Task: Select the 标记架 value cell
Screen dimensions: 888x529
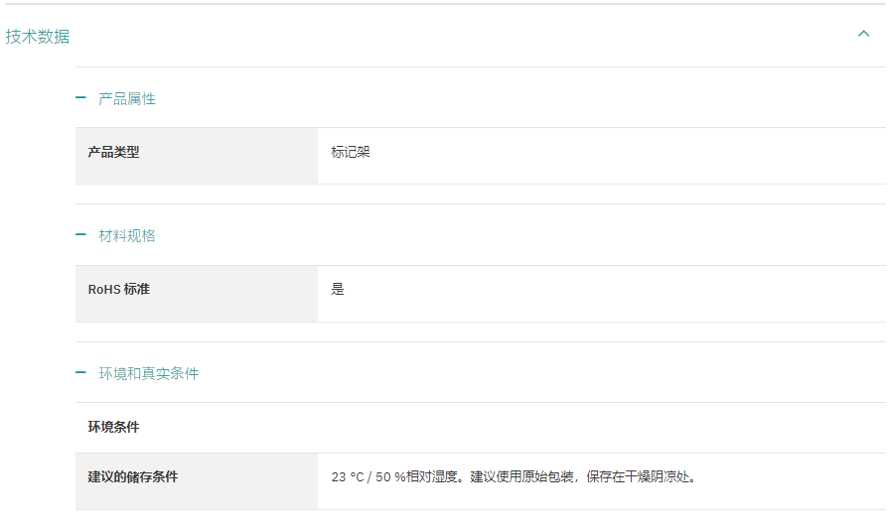Action: pos(602,156)
